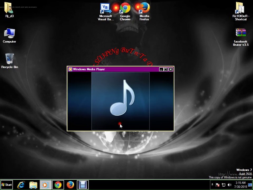253x190 pixels.
Task: Click the music note album art
Action: point(120,101)
